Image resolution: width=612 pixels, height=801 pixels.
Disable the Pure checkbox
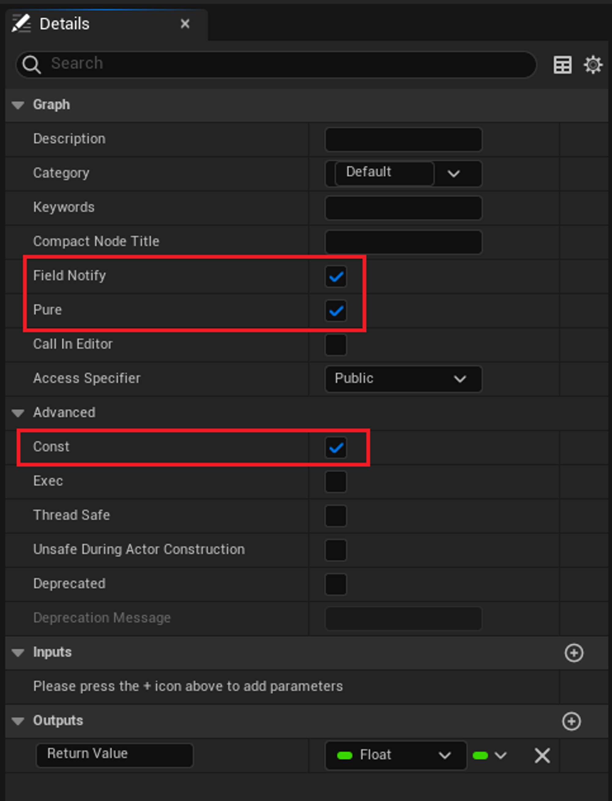(335, 311)
